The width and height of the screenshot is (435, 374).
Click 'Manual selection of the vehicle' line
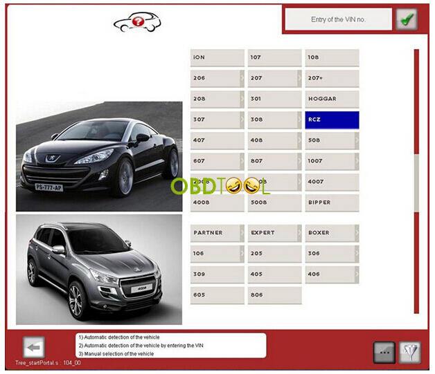click(116, 354)
